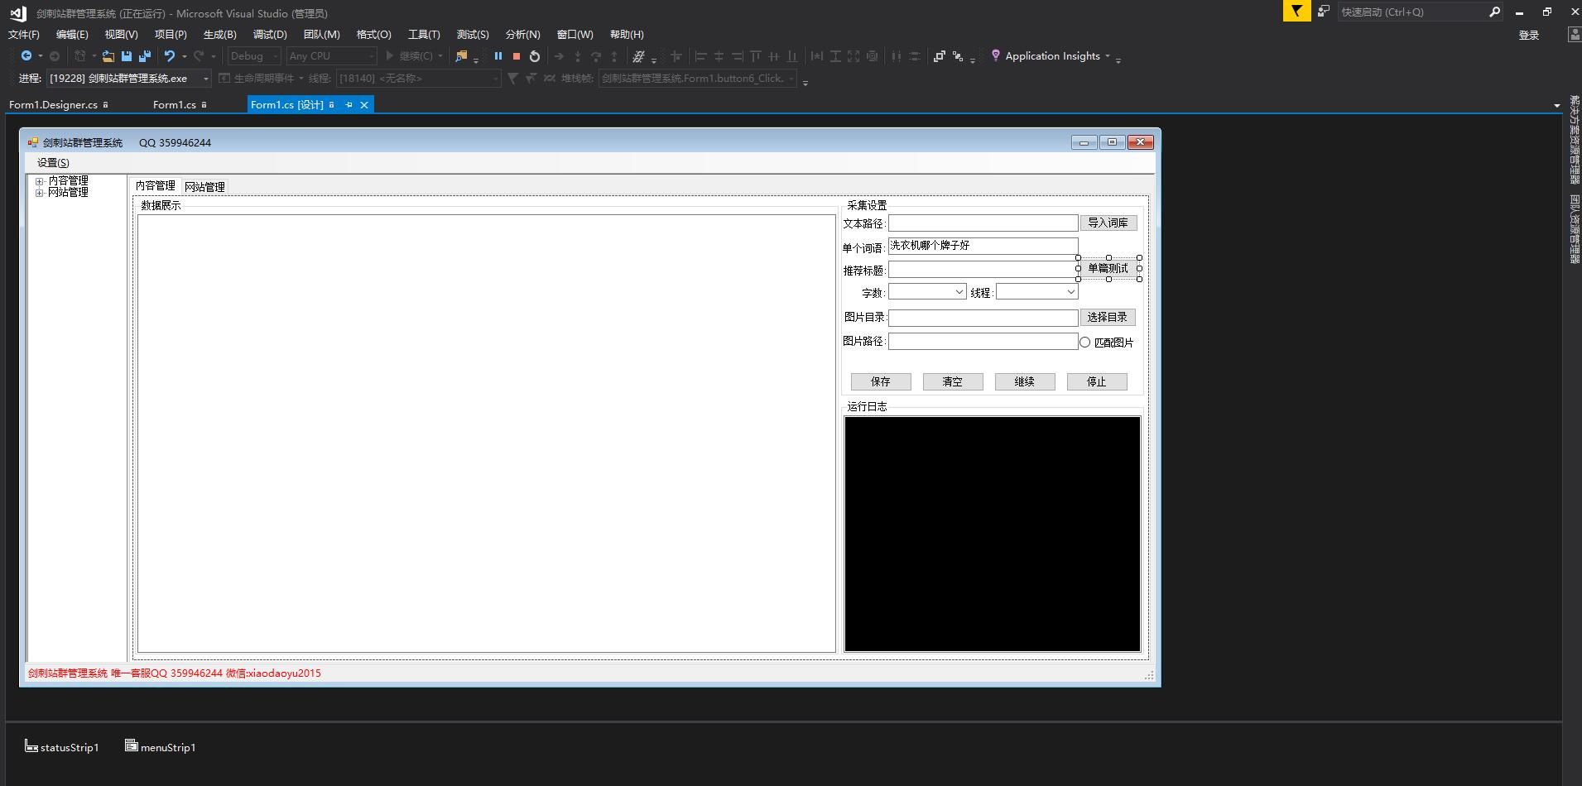This screenshot has width=1582, height=786.
Task: Click the 清空 button
Action: (x=953, y=381)
